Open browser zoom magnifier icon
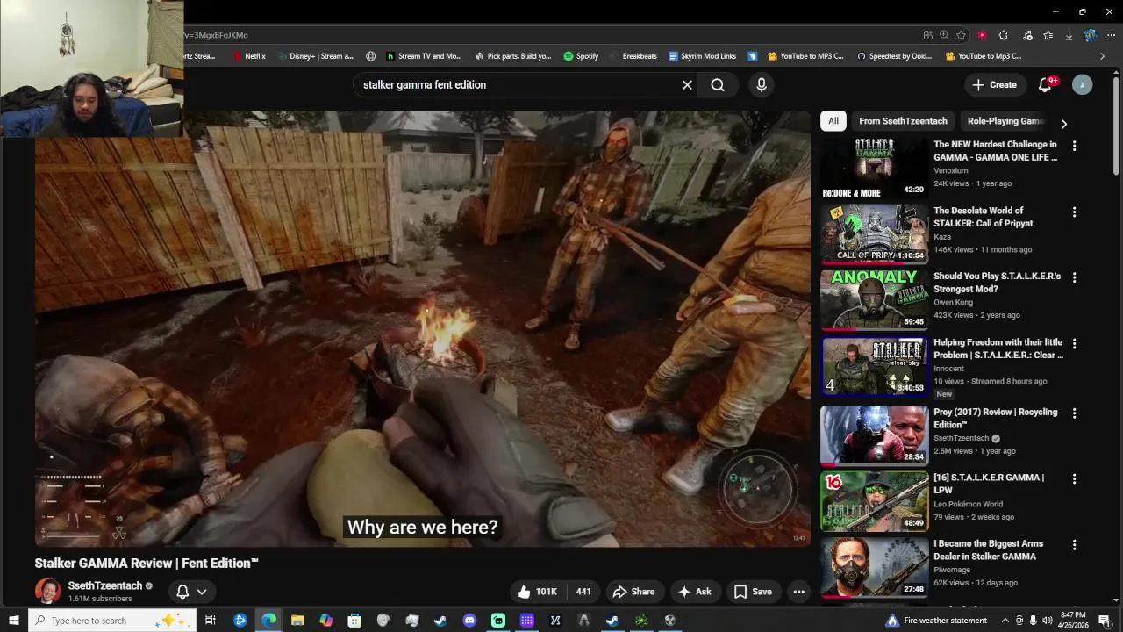Screen dimensions: 1123x632 tap(944, 35)
